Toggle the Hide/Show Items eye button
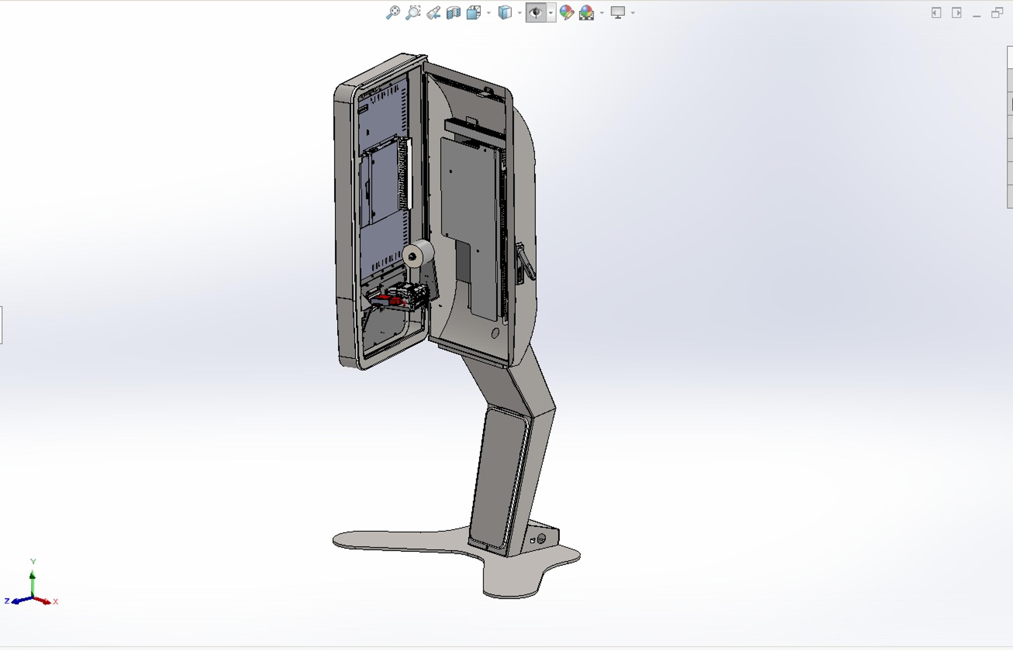Screen dimensions: 1013x650 pyautogui.click(x=536, y=13)
